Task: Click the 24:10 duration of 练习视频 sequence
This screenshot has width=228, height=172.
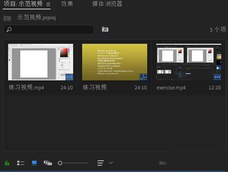Action: [140, 88]
